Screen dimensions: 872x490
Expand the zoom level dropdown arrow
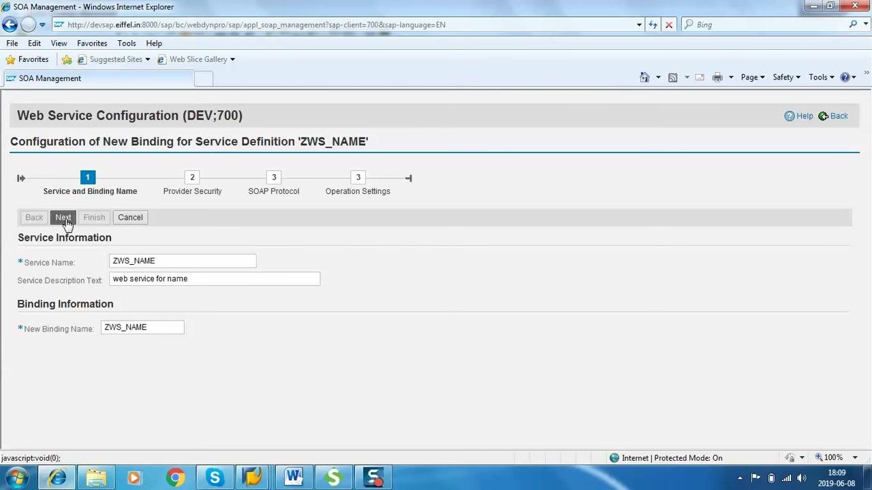click(x=855, y=457)
